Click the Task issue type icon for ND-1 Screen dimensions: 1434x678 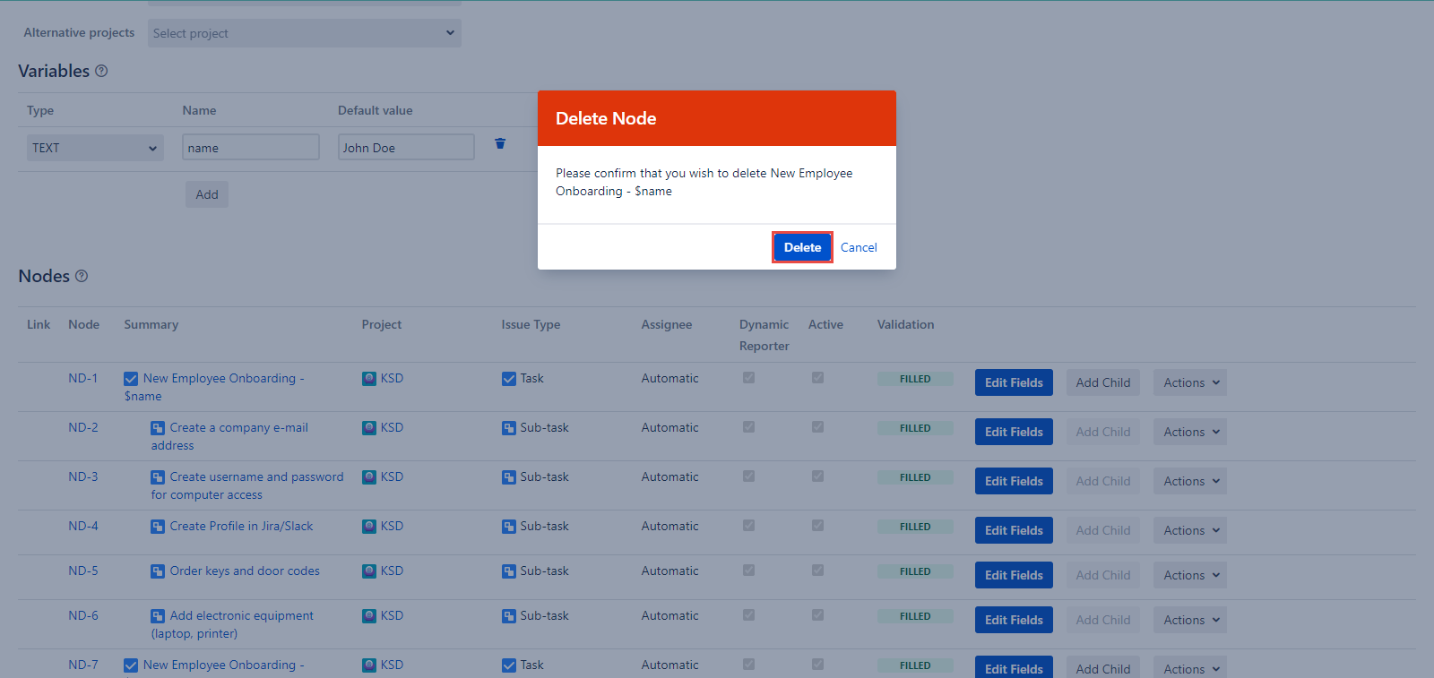click(509, 379)
